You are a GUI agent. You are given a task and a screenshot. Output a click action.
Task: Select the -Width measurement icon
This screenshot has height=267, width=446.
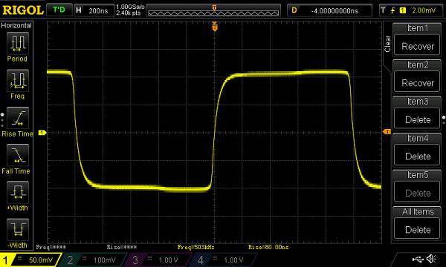click(18, 229)
